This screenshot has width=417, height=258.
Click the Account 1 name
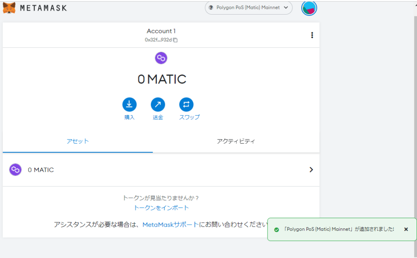[161, 31]
